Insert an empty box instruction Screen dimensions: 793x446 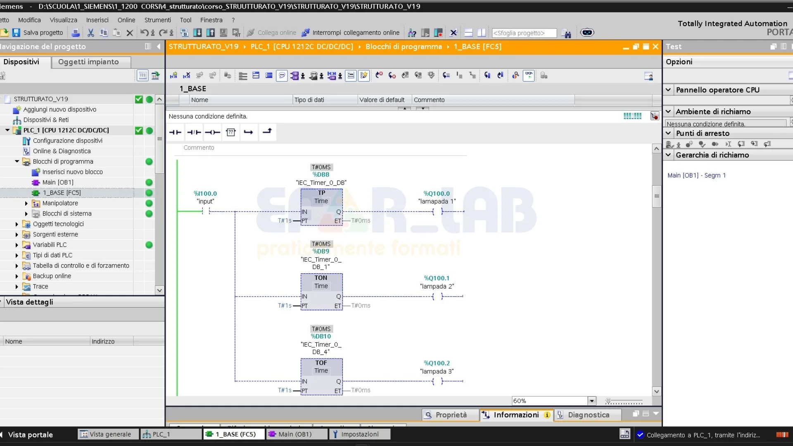(x=231, y=132)
